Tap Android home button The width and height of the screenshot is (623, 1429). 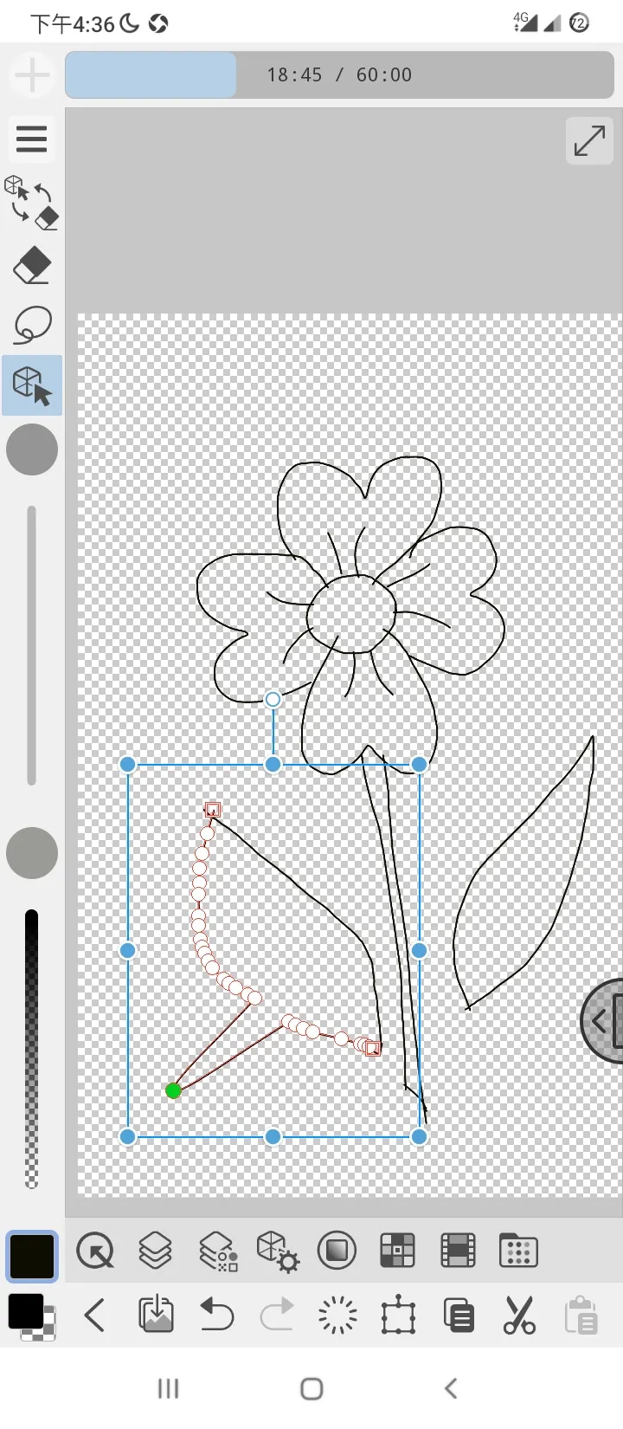tap(311, 1389)
